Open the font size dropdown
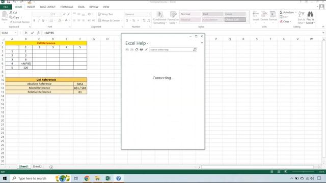 click(x=61, y=14)
